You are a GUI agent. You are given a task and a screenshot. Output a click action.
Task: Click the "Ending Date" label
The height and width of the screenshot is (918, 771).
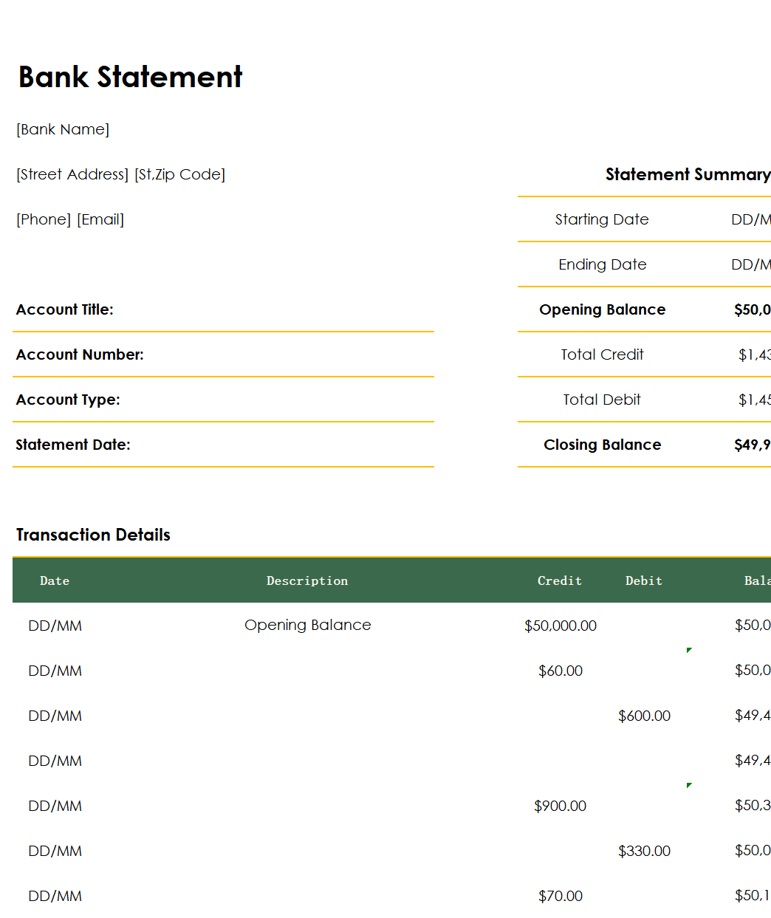point(603,264)
